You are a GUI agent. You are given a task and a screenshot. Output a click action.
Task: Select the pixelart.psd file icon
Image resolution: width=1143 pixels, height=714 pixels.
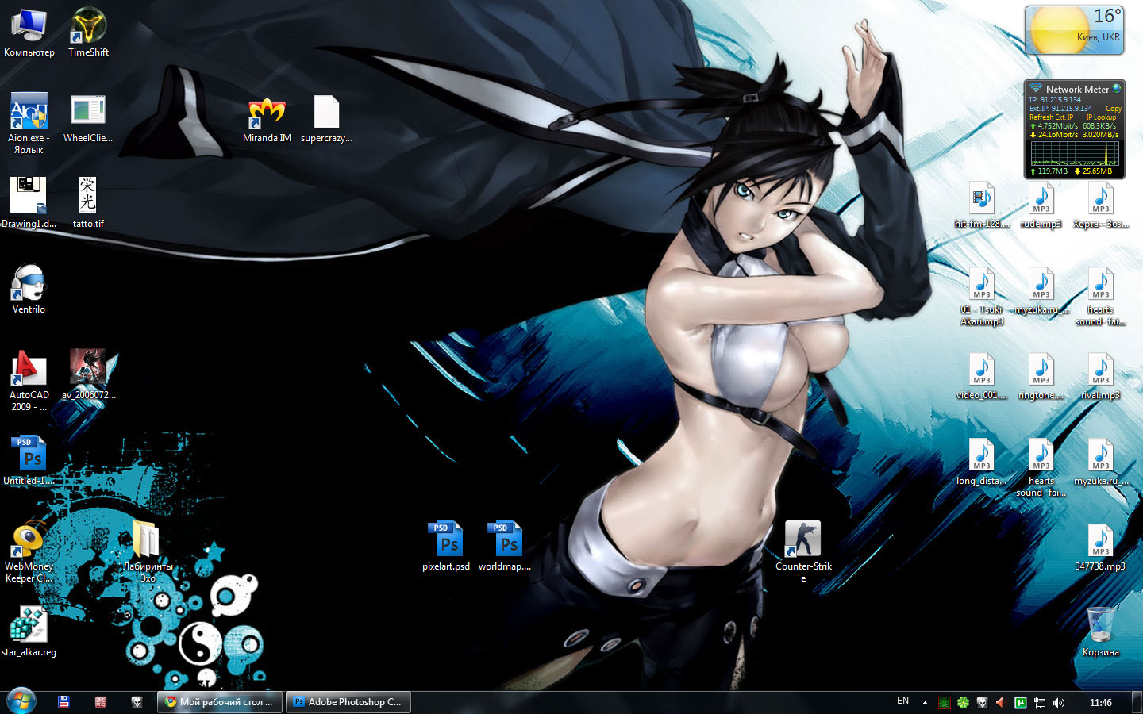click(x=446, y=540)
